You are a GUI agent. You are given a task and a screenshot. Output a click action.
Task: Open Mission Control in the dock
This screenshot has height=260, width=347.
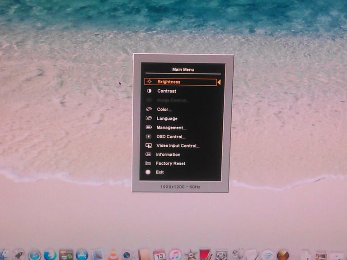point(66,255)
